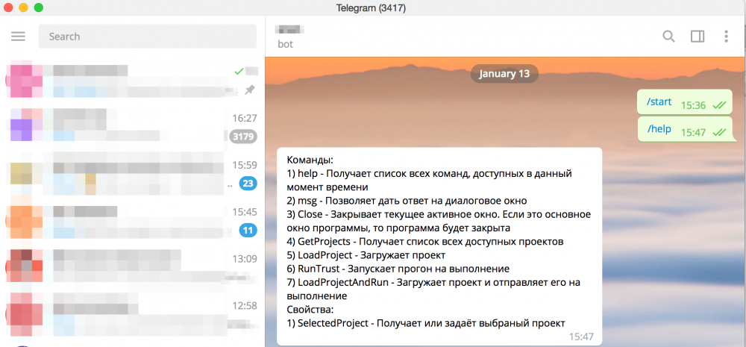746x347 pixels.
Task: Toggle the right info side panel
Action: tap(698, 36)
